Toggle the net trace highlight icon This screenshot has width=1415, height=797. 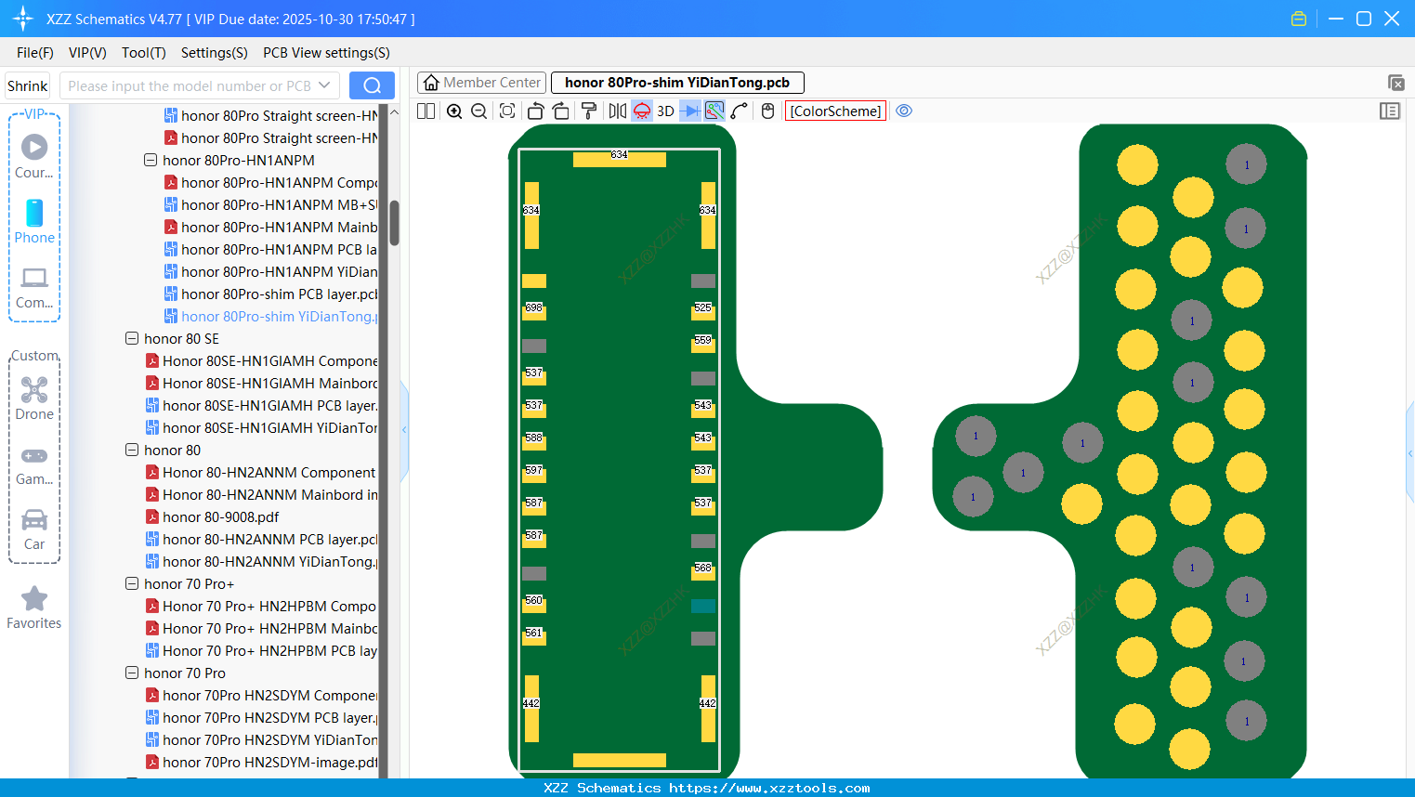(x=714, y=111)
